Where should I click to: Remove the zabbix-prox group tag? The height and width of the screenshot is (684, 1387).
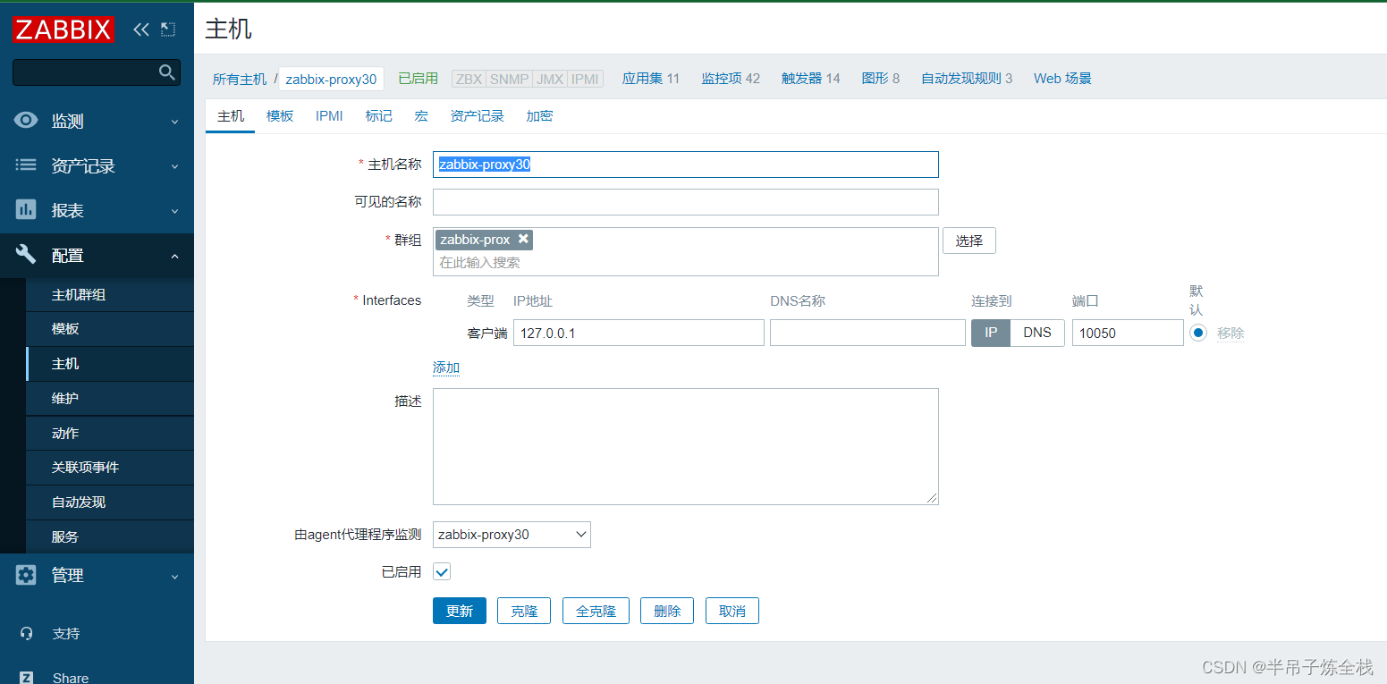pyautogui.click(x=523, y=239)
